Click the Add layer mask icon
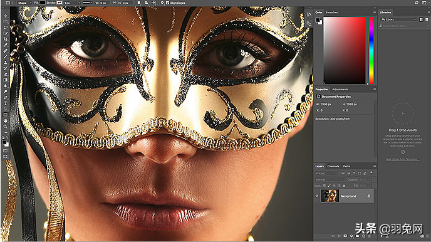This screenshot has width=431, height=242. tap(345, 236)
